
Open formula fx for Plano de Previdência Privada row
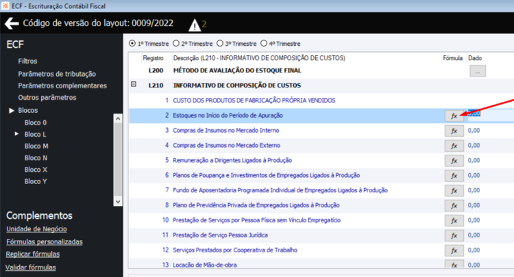tap(454, 206)
